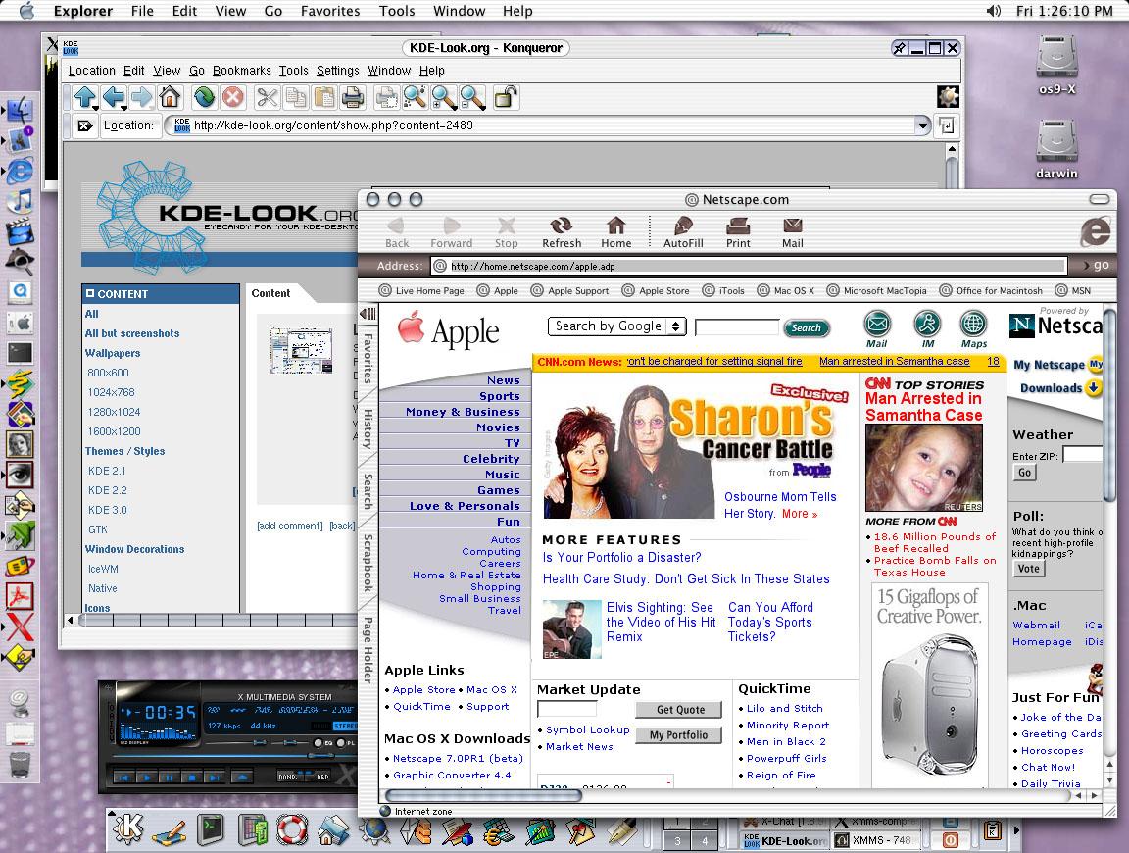Toggle the Favorites side tab in Explorer
Viewport: 1129px width, 853px height.
[368, 358]
